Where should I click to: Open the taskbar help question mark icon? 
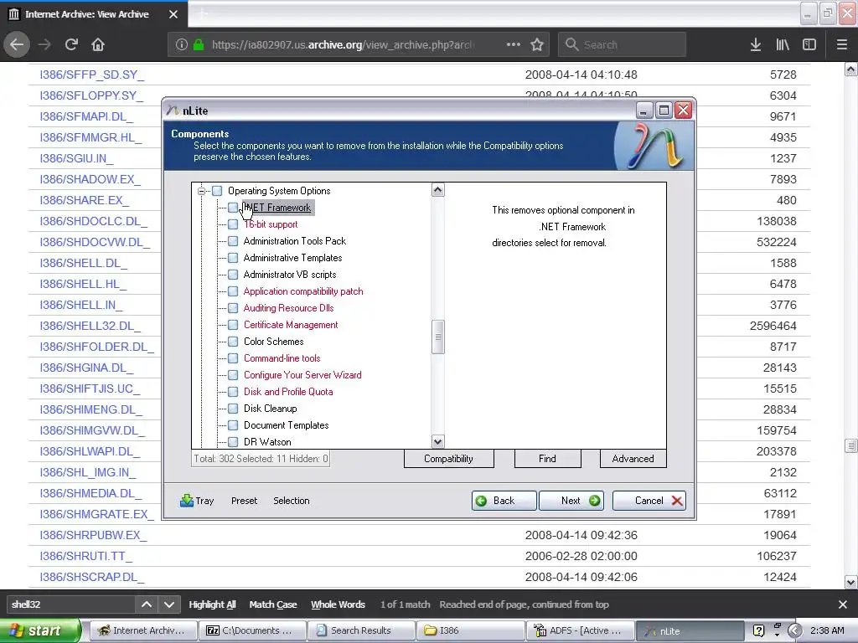[758, 630]
